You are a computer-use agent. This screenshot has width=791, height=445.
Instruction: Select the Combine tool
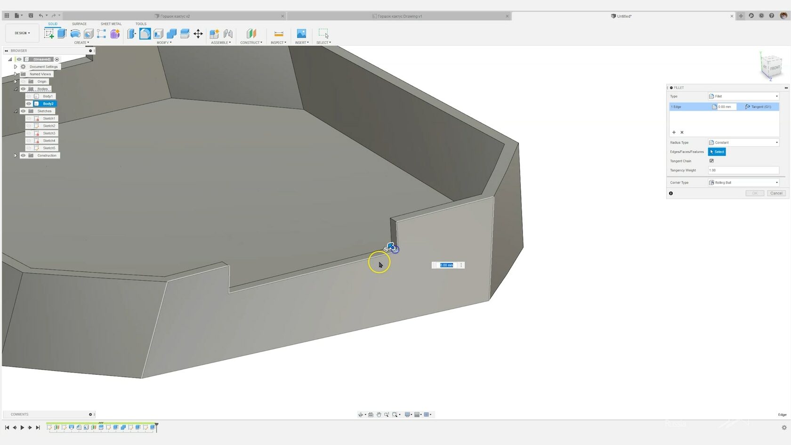click(x=171, y=33)
